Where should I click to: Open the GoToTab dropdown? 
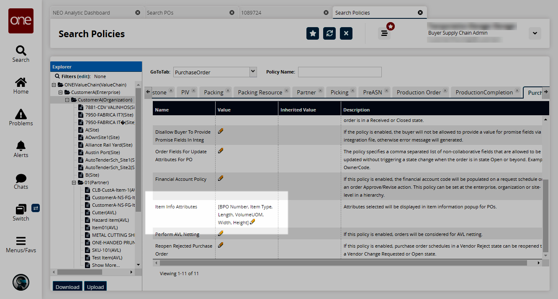point(253,72)
